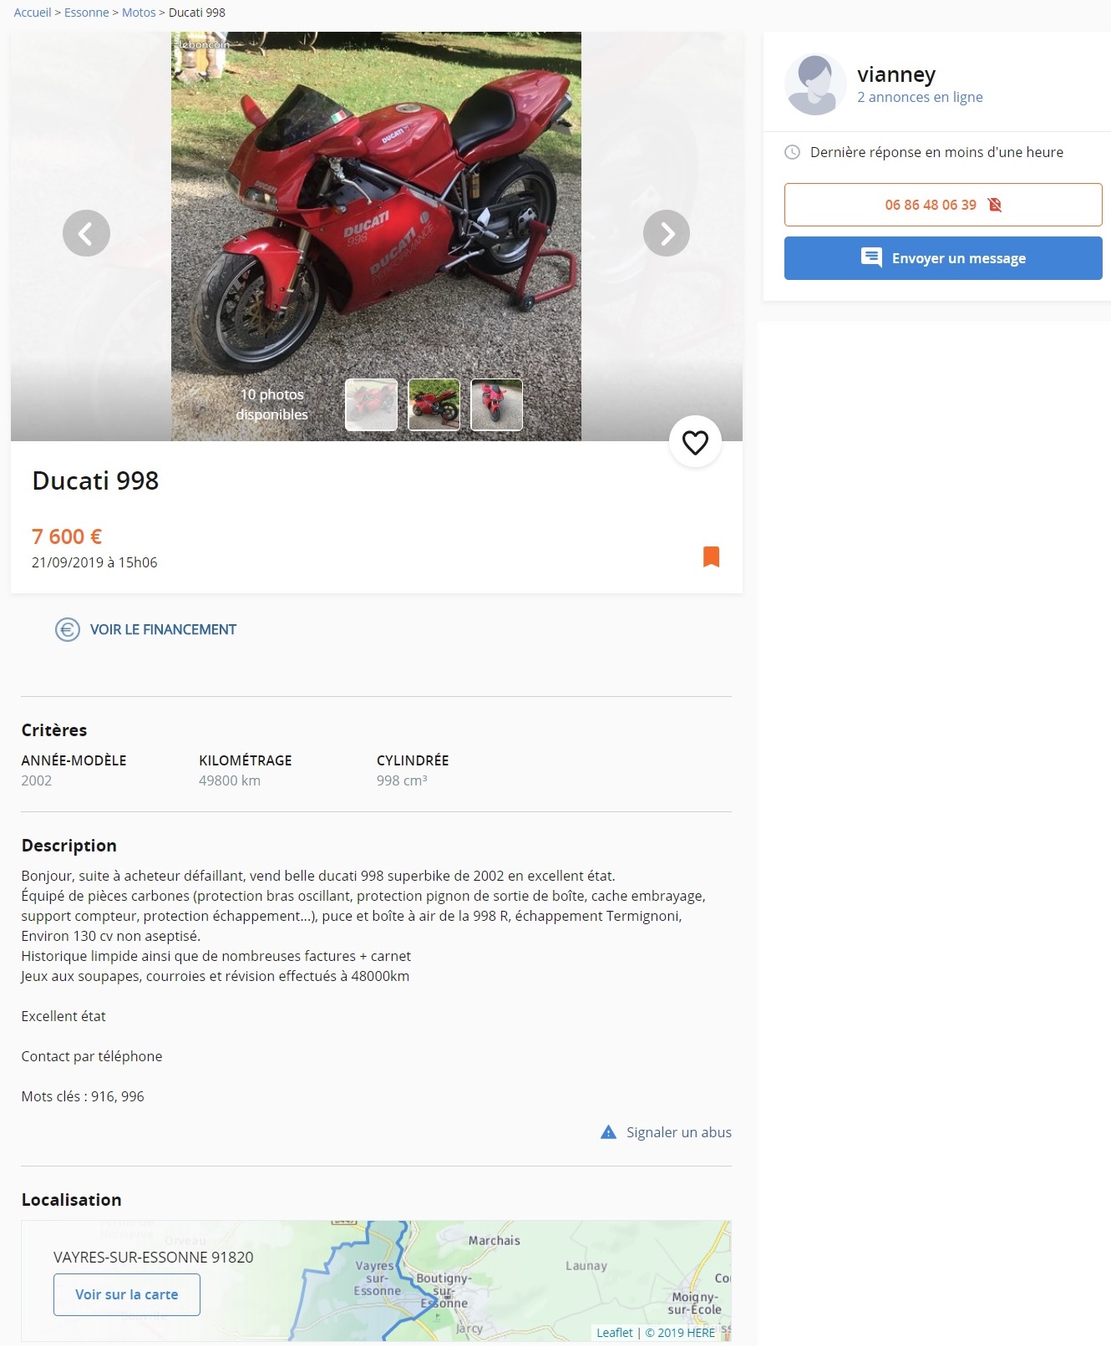
Task: Click the message bubble icon
Action: (871, 257)
